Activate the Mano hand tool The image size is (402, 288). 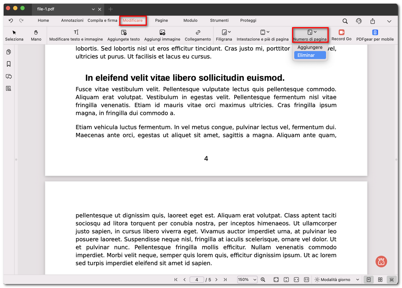click(x=36, y=35)
